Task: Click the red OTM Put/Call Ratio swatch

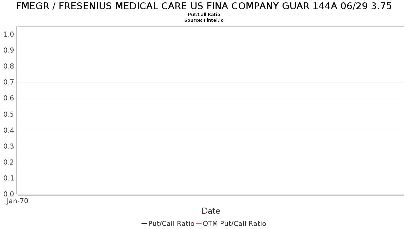Action: (x=199, y=224)
